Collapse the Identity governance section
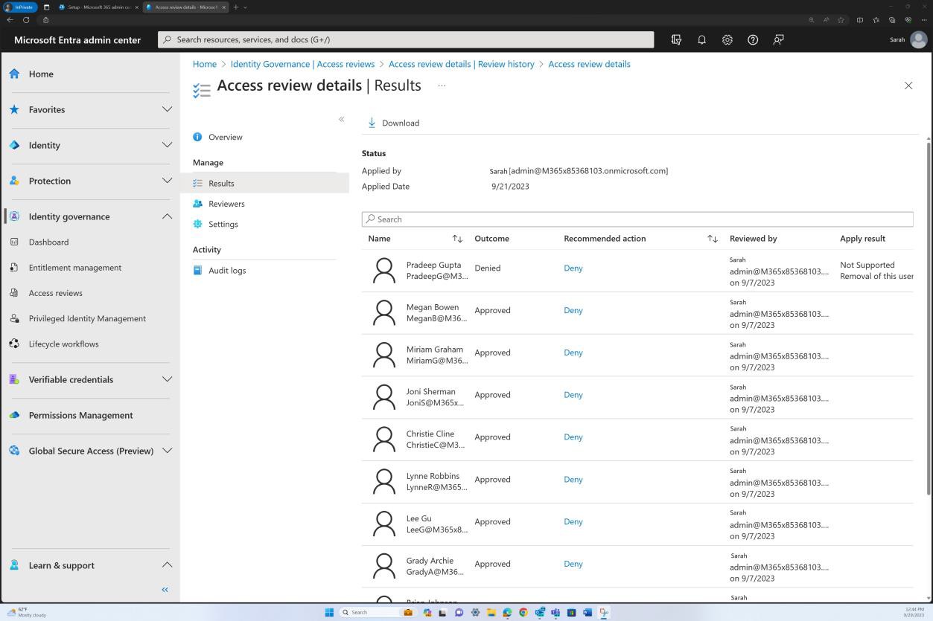This screenshot has width=933, height=621. coord(167,216)
